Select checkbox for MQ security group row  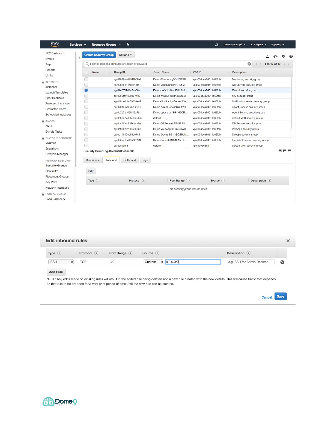pos(86,96)
